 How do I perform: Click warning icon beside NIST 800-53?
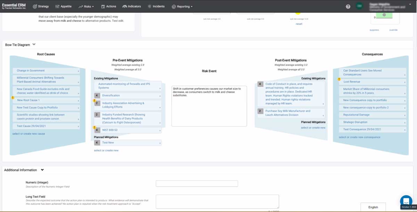(x=94, y=127)
